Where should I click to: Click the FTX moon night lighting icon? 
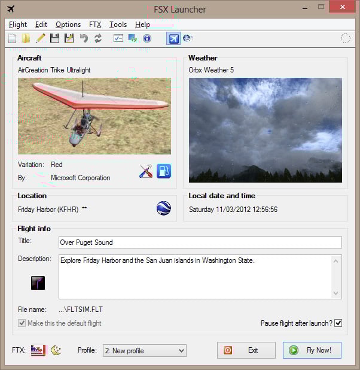click(x=56, y=350)
